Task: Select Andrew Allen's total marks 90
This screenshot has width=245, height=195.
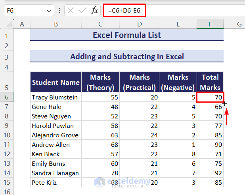Action: (x=210, y=144)
